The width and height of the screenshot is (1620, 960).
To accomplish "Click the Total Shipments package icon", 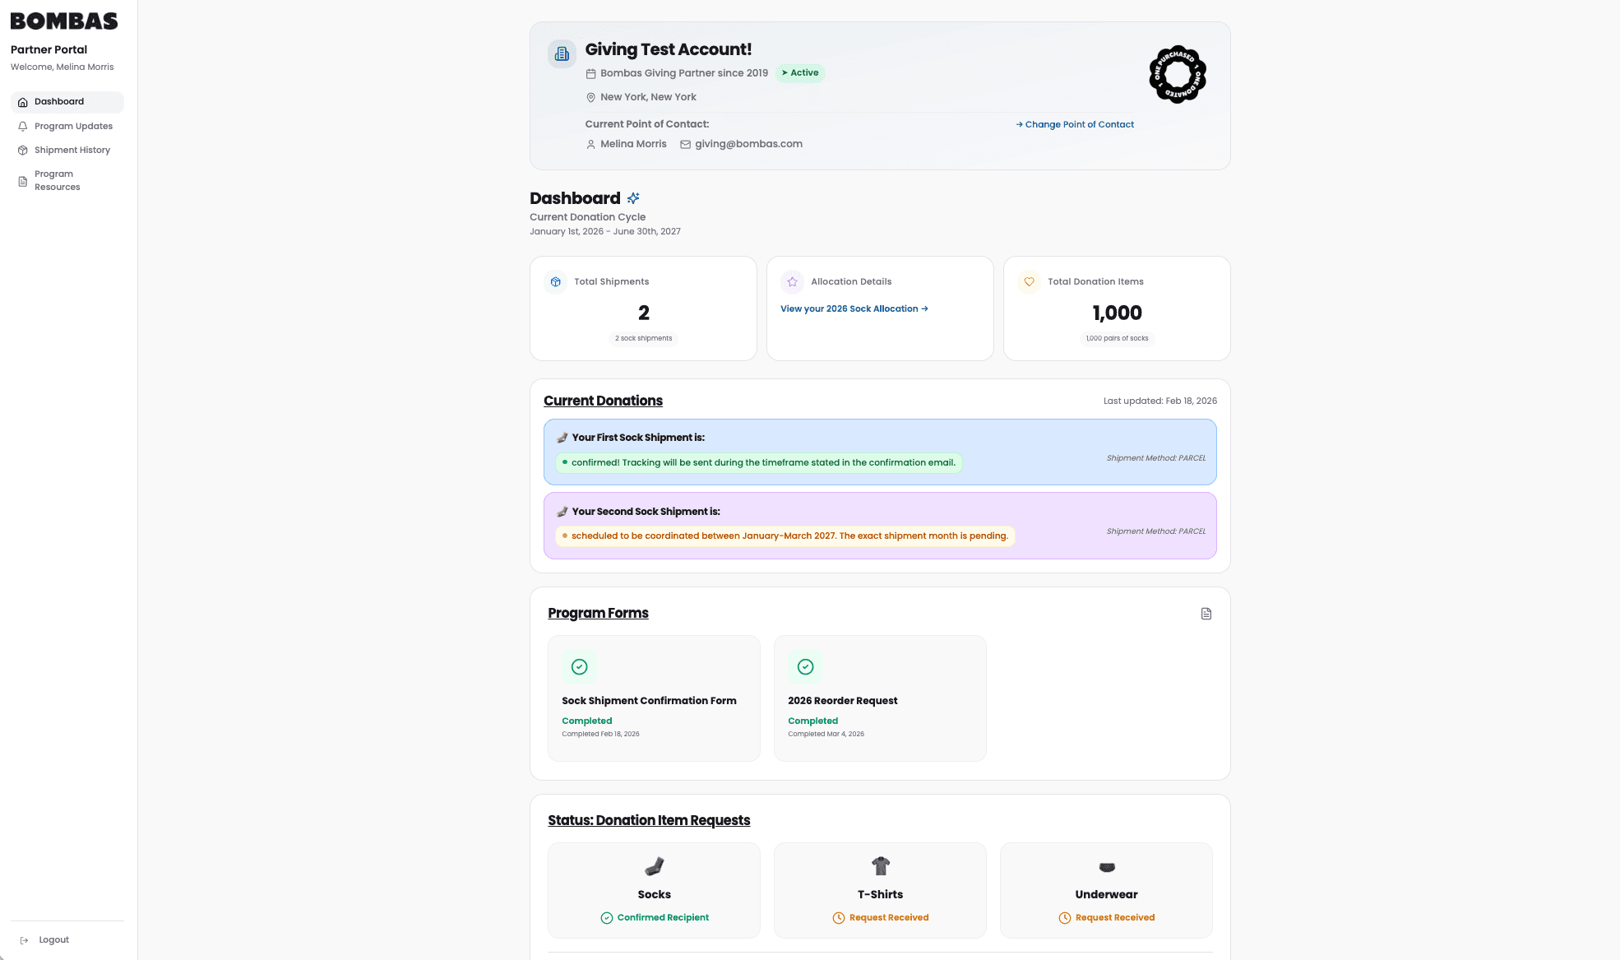I will [x=556, y=281].
